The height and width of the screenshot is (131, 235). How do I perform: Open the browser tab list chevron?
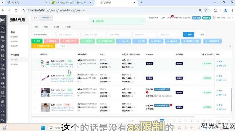[2, 3]
